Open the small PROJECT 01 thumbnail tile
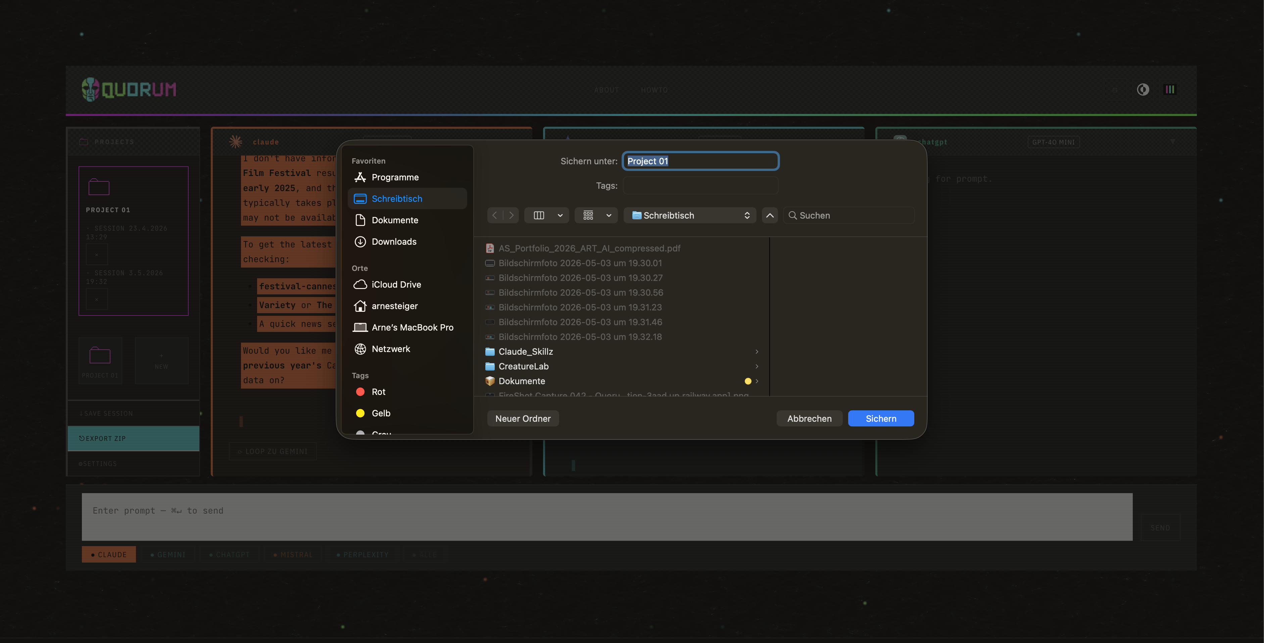Image resolution: width=1264 pixels, height=643 pixels. (x=100, y=361)
